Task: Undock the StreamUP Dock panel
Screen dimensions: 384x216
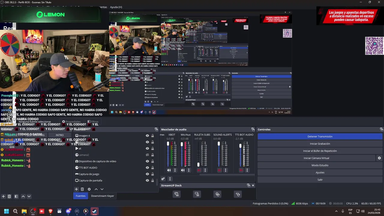Action: [248, 185]
